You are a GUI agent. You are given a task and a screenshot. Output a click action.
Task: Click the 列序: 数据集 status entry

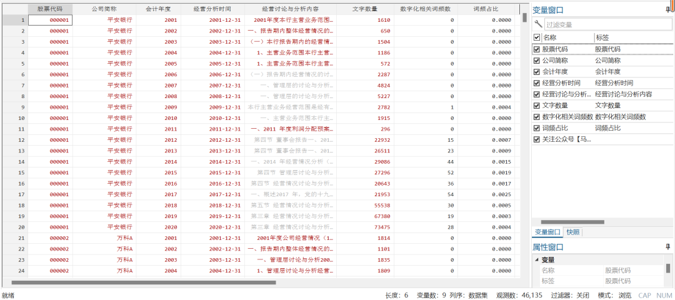pos(468,295)
